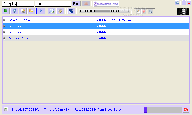
Task: Cancel the download with the red X button
Action: tap(186, 110)
